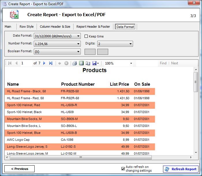Expand the Number Format combo box
Screen dimensions: 202x176
pos(57,44)
